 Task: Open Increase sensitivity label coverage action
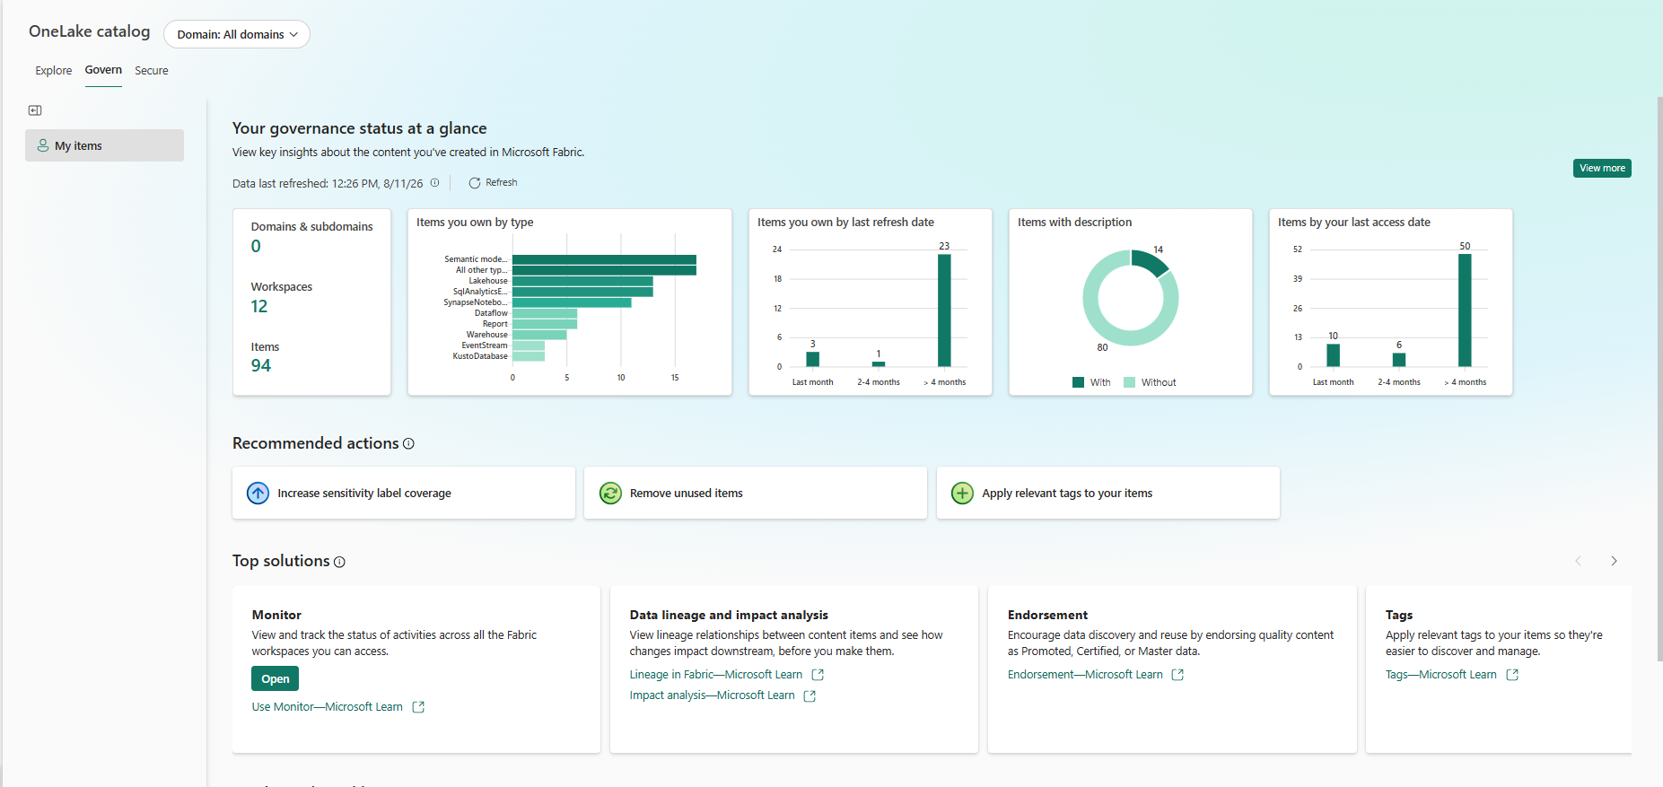pos(404,493)
